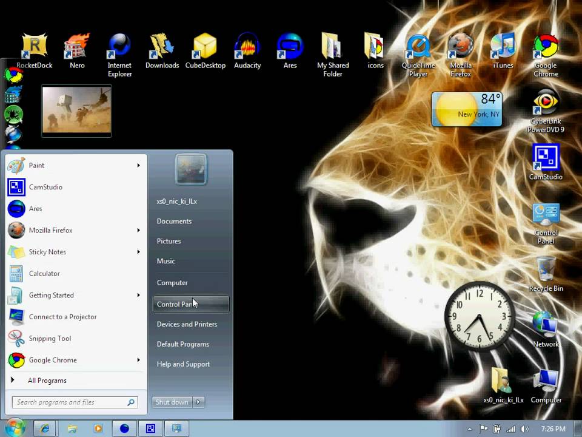Launch QuickTime Player from desktop
The height and width of the screenshot is (437, 582).
click(x=418, y=55)
